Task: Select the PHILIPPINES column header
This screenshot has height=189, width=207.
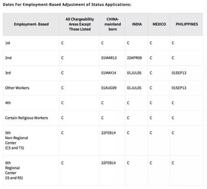Action: (x=187, y=24)
